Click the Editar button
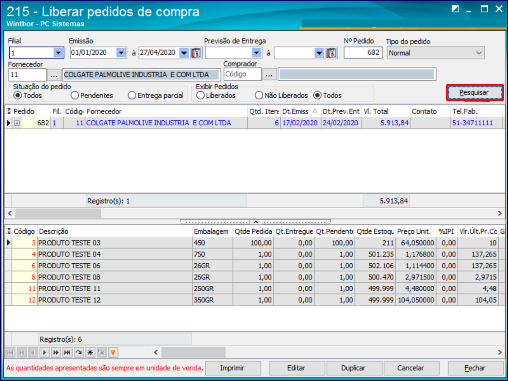 pos(296,368)
